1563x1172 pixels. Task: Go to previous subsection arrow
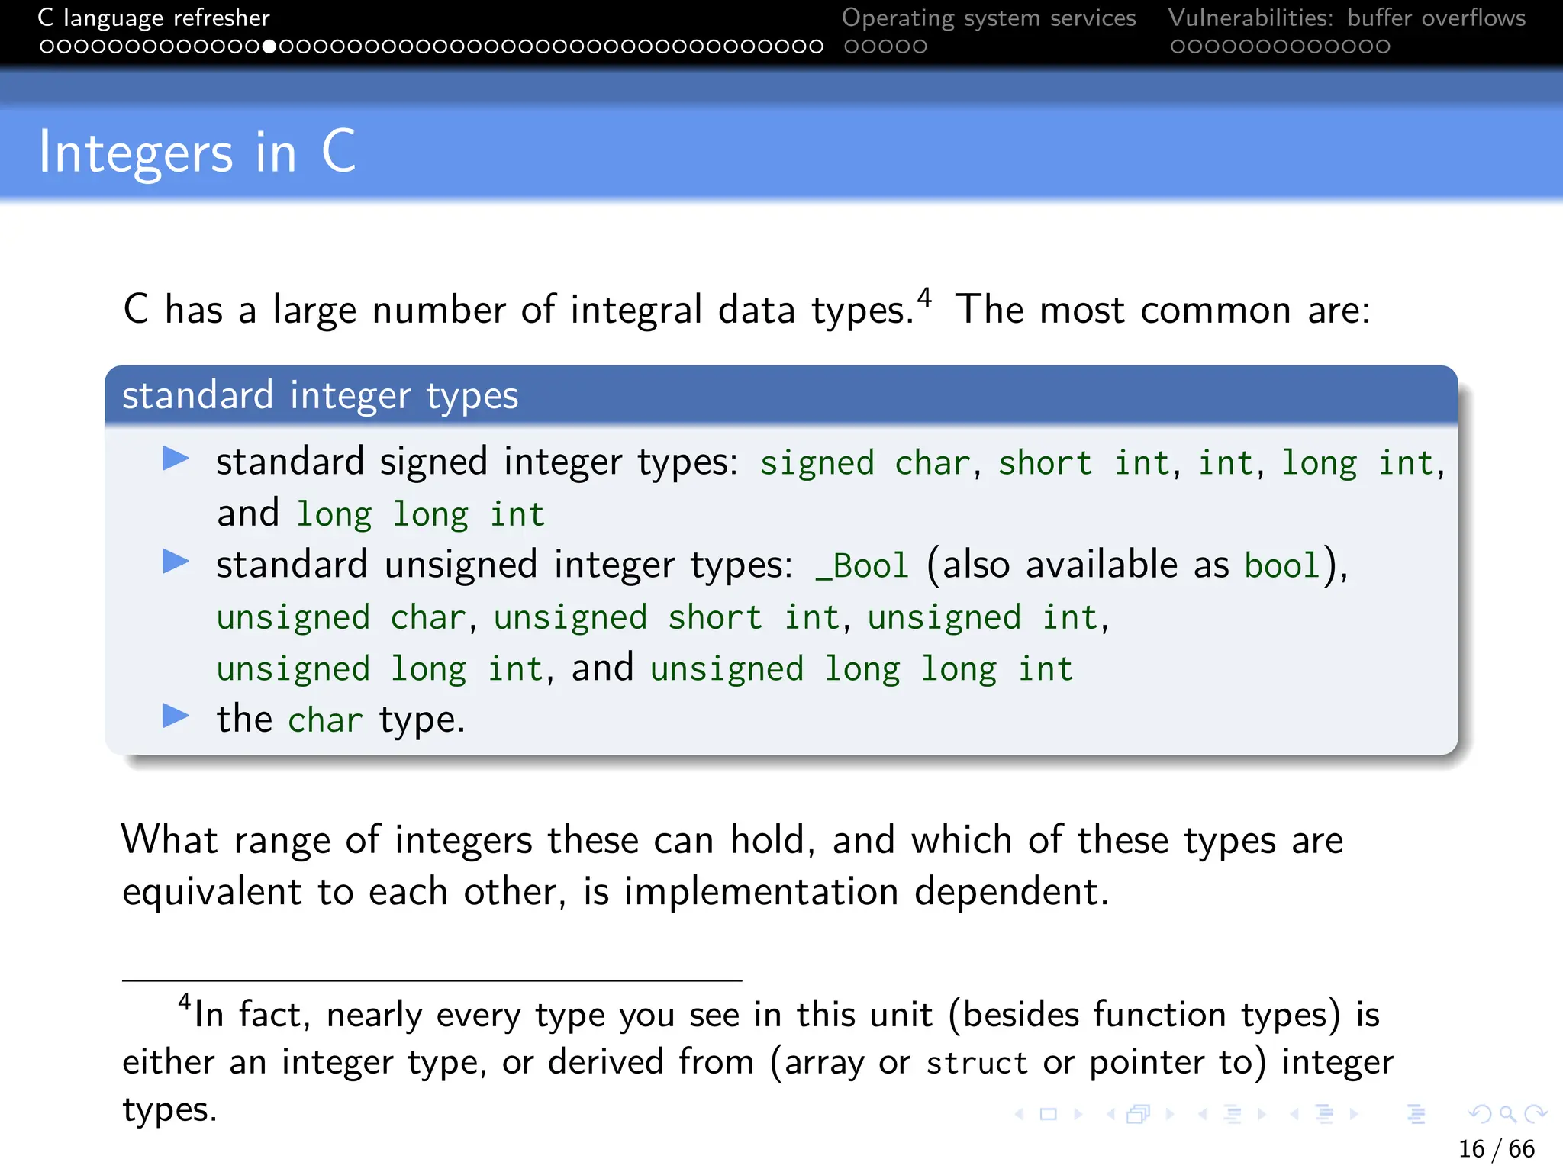[x=1203, y=1114]
